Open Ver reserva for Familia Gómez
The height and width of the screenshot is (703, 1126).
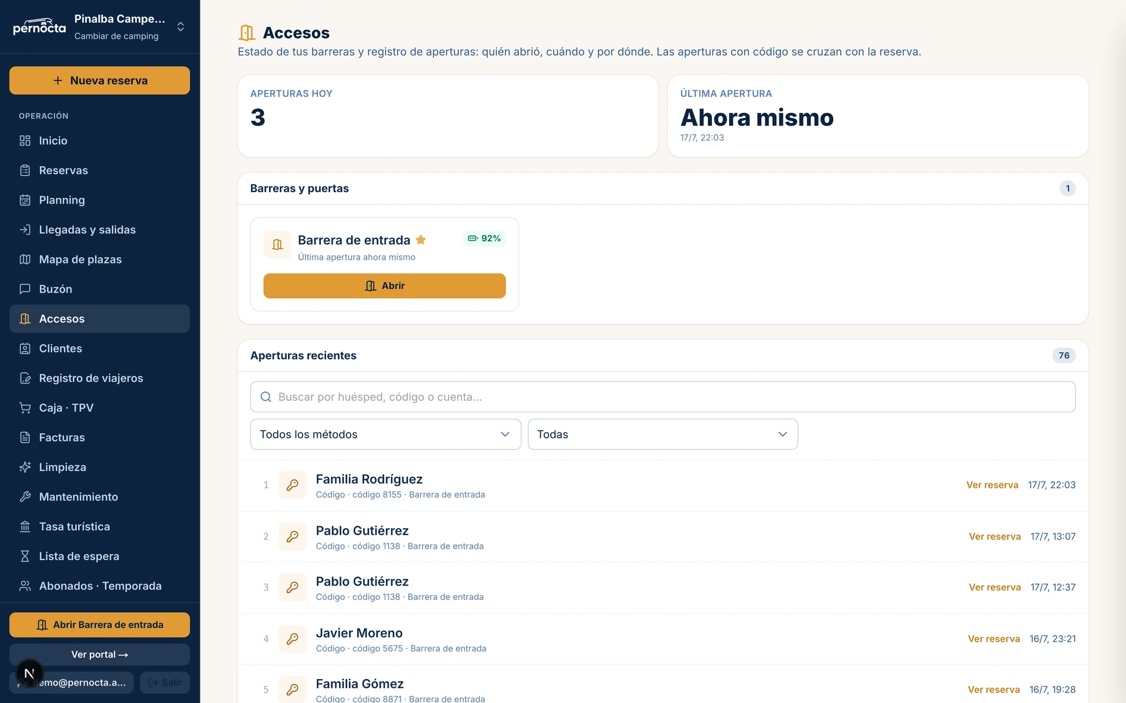coord(994,690)
